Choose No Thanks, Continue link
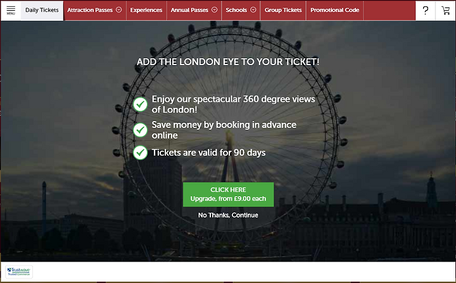The image size is (456, 283). [x=228, y=215]
